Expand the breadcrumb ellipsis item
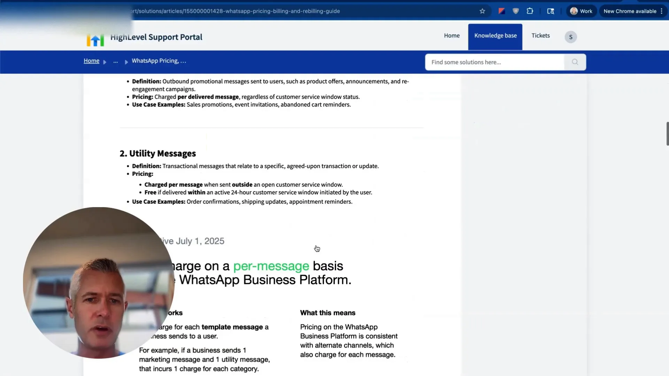 [116, 61]
